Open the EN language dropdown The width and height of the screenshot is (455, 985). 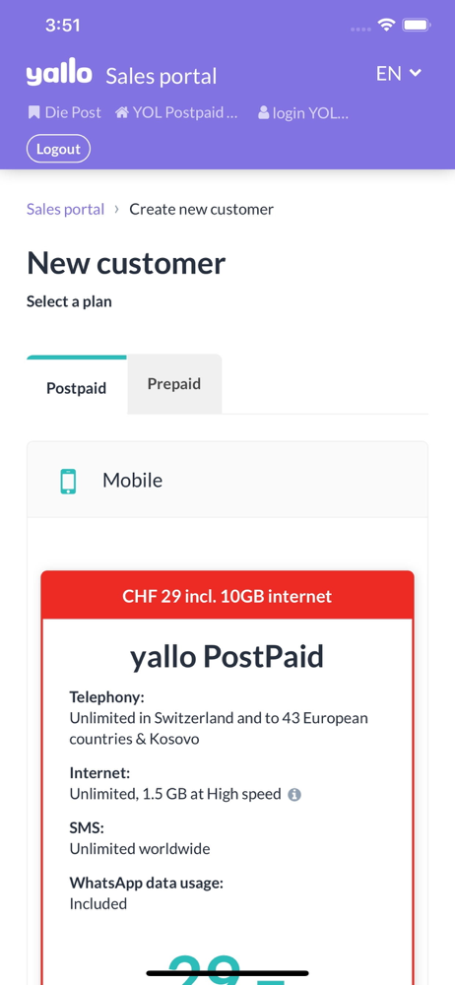[399, 74]
